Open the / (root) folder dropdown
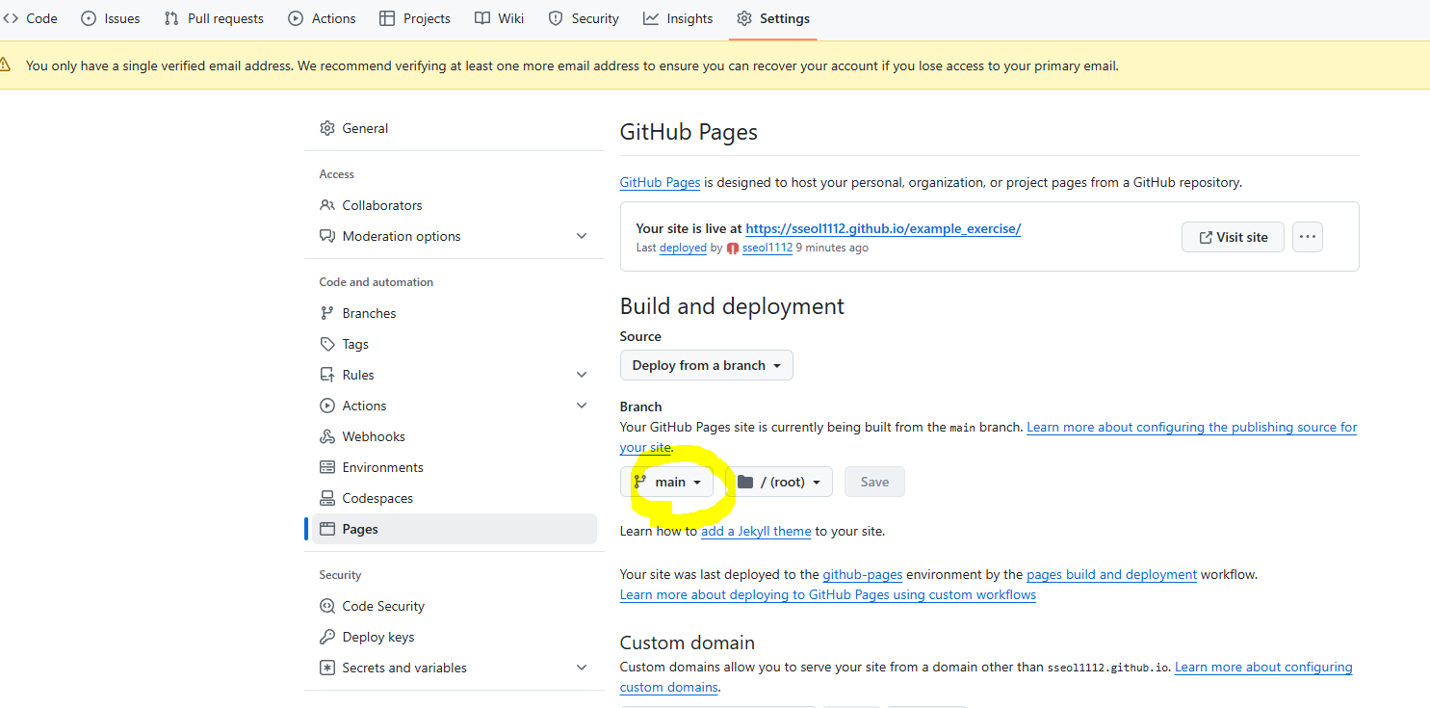The image size is (1430, 708). [x=779, y=482]
